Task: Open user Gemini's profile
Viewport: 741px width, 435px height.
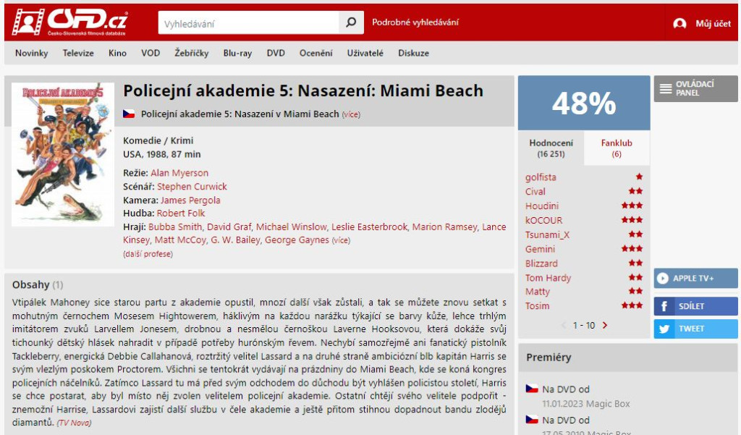Action: [540, 249]
